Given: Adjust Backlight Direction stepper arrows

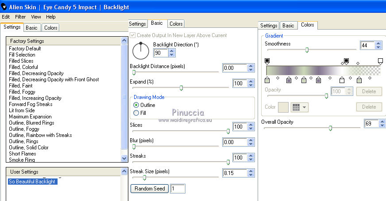Looking at the screenshot, I should pos(172,53).
